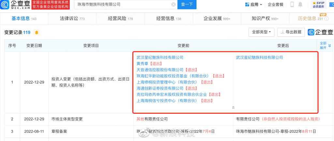Click the 序号 column header

coord(12,46)
